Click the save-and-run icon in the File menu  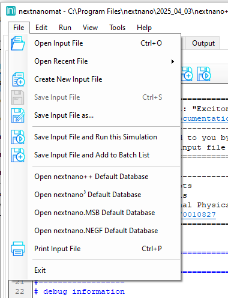tap(18, 137)
